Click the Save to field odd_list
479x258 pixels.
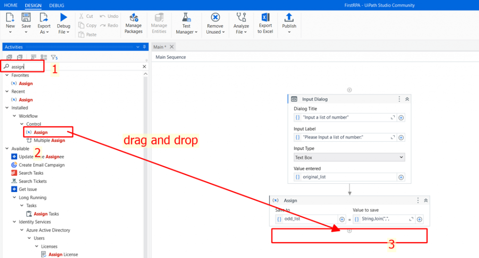point(306,219)
